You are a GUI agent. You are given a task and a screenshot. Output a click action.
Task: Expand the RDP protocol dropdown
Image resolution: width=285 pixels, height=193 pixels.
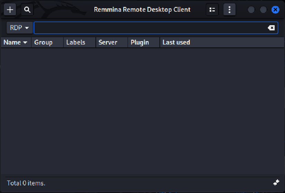pos(19,28)
